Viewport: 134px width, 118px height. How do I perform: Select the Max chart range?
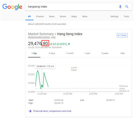[x=123, y=53]
